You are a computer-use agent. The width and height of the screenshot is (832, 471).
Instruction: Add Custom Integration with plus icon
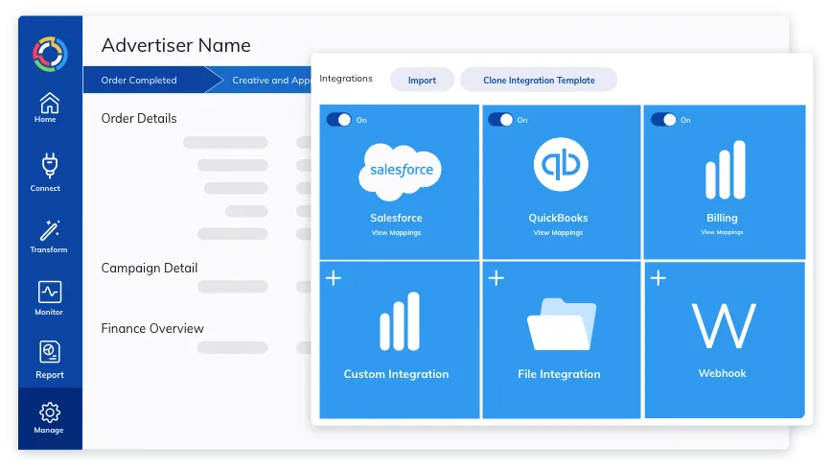(x=334, y=278)
